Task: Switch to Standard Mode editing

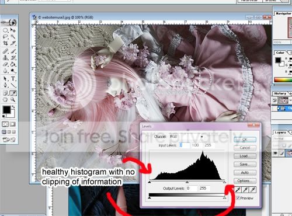Action: tap(5, 124)
